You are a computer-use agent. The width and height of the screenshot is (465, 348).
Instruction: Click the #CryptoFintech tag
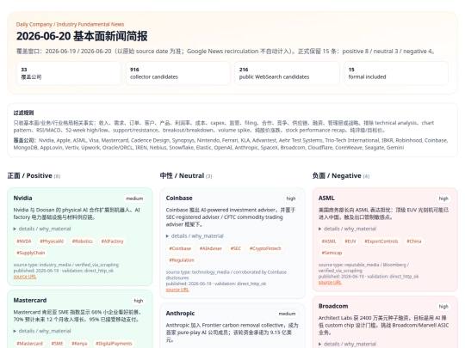(x=265, y=248)
